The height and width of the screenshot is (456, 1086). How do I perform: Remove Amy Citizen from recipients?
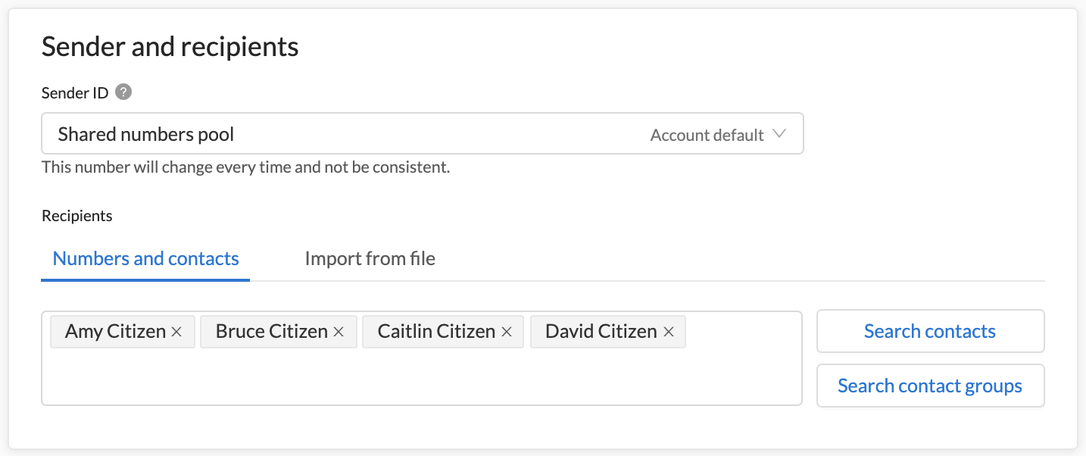(176, 332)
